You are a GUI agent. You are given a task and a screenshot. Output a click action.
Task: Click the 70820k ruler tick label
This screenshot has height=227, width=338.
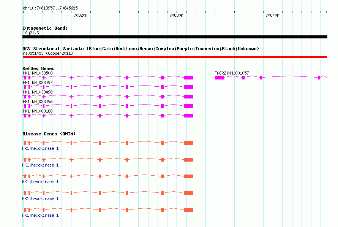pyautogui.click(x=81, y=15)
